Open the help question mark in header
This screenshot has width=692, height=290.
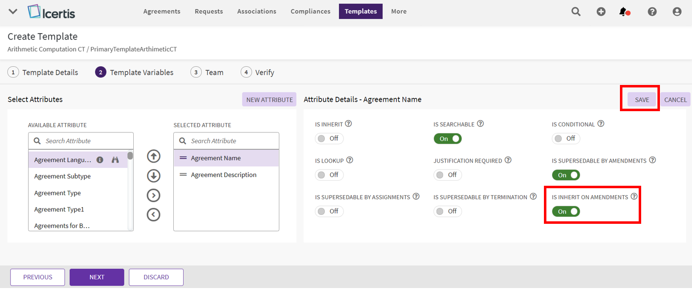tap(652, 11)
